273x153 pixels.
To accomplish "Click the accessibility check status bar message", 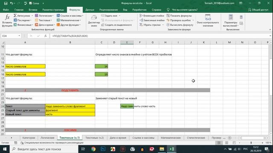I will click(x=52, y=143).
